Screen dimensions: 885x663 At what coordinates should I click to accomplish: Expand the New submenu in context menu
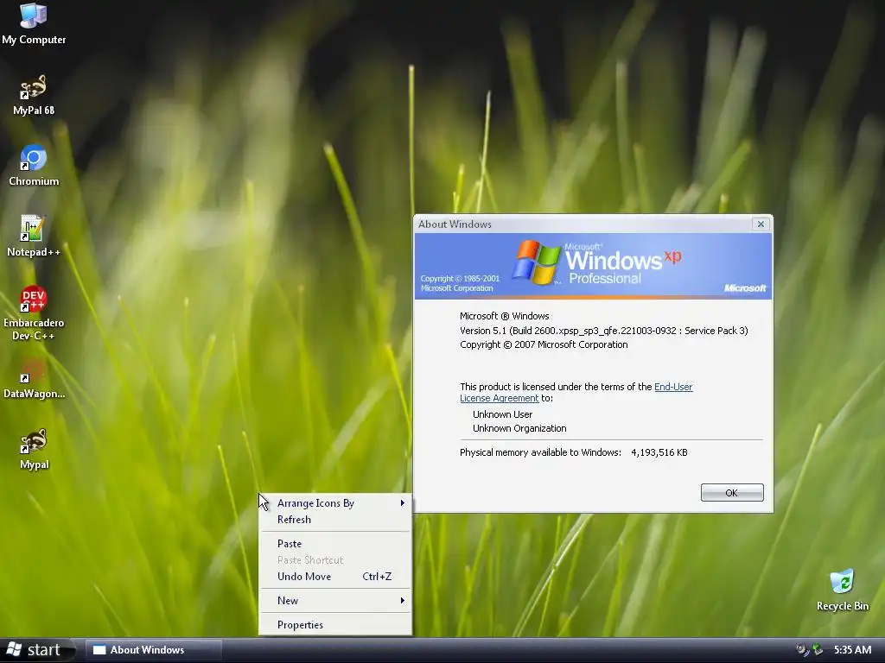(335, 601)
